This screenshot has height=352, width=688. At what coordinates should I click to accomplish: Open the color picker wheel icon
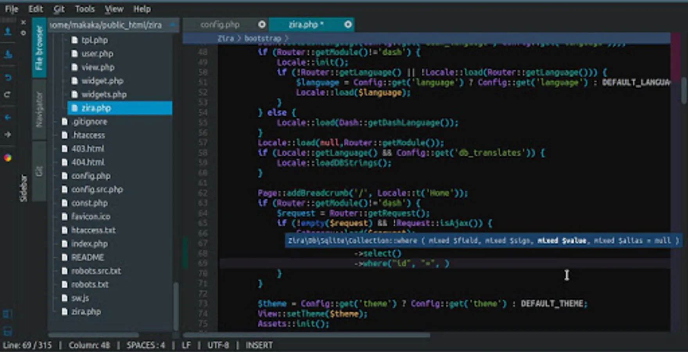[7, 158]
